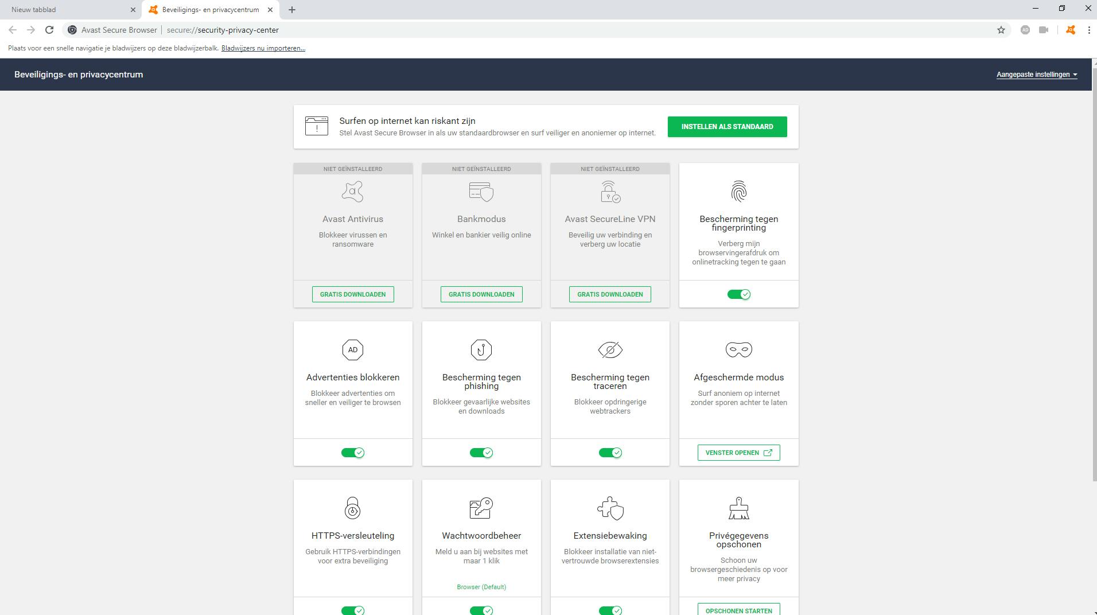
Task: Click the 'Extensiebewaking' card title
Action: pos(610,536)
